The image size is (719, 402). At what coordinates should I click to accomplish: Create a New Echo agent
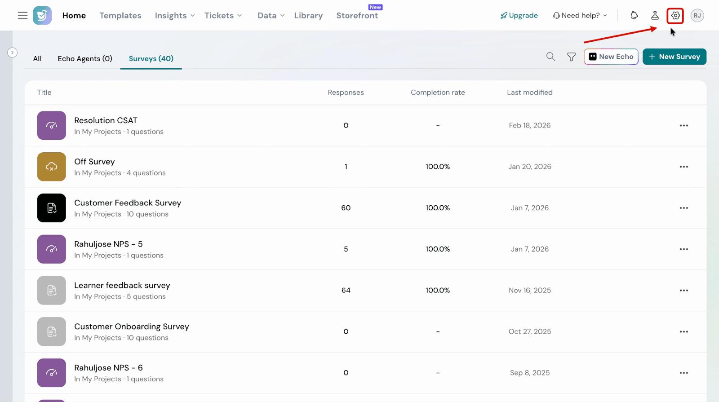611,57
